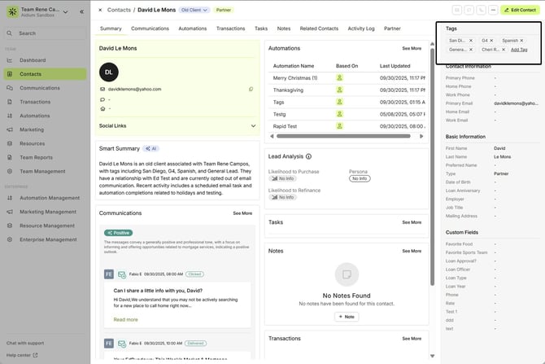Click the phone call icon in header
The width and height of the screenshot is (545, 364).
click(482, 10)
